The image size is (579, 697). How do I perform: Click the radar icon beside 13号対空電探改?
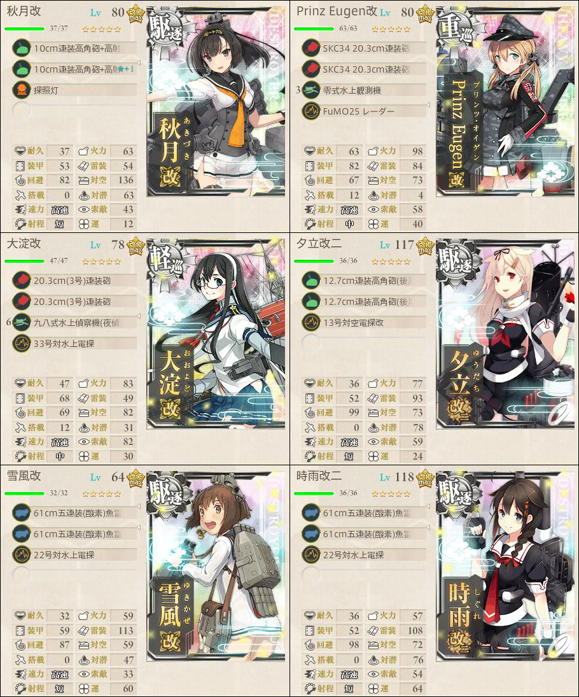tap(310, 322)
